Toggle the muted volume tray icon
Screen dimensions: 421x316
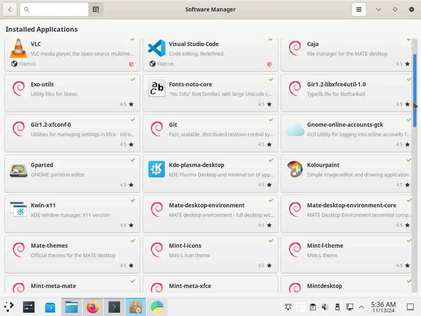(x=325, y=307)
